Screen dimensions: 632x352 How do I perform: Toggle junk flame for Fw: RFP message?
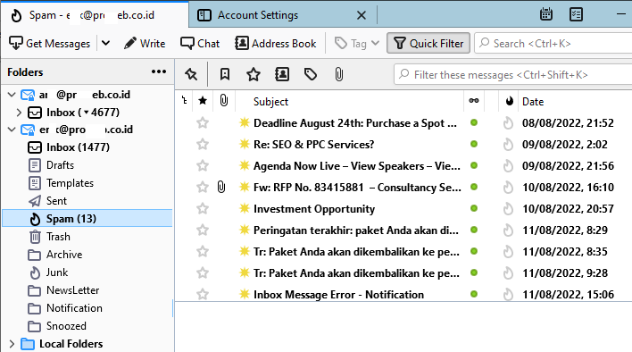coord(508,187)
